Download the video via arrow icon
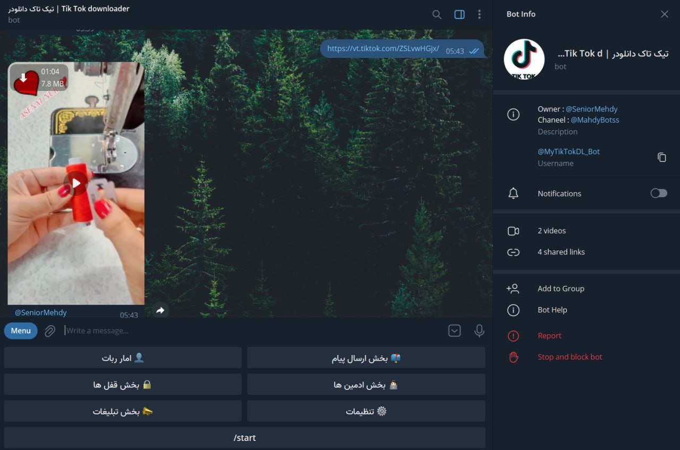The image size is (680, 450). point(23,78)
